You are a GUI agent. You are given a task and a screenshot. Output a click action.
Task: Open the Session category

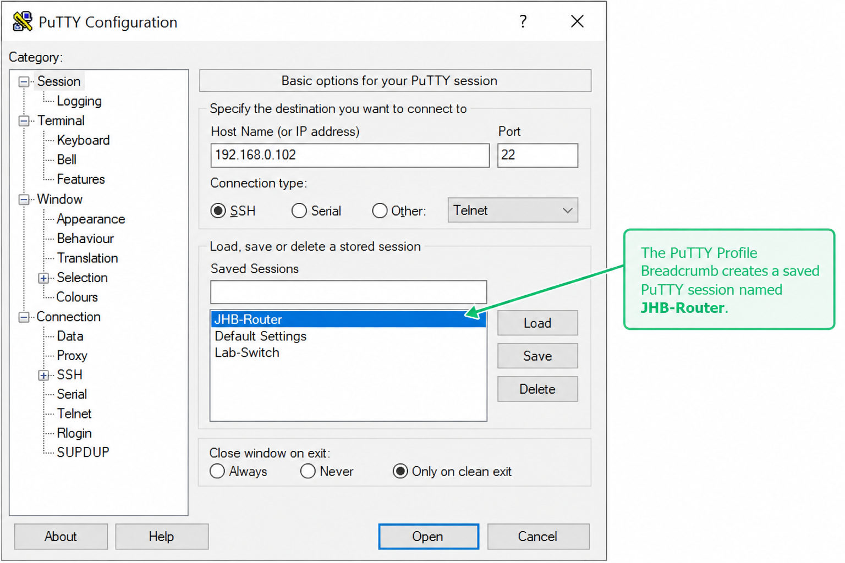(59, 81)
